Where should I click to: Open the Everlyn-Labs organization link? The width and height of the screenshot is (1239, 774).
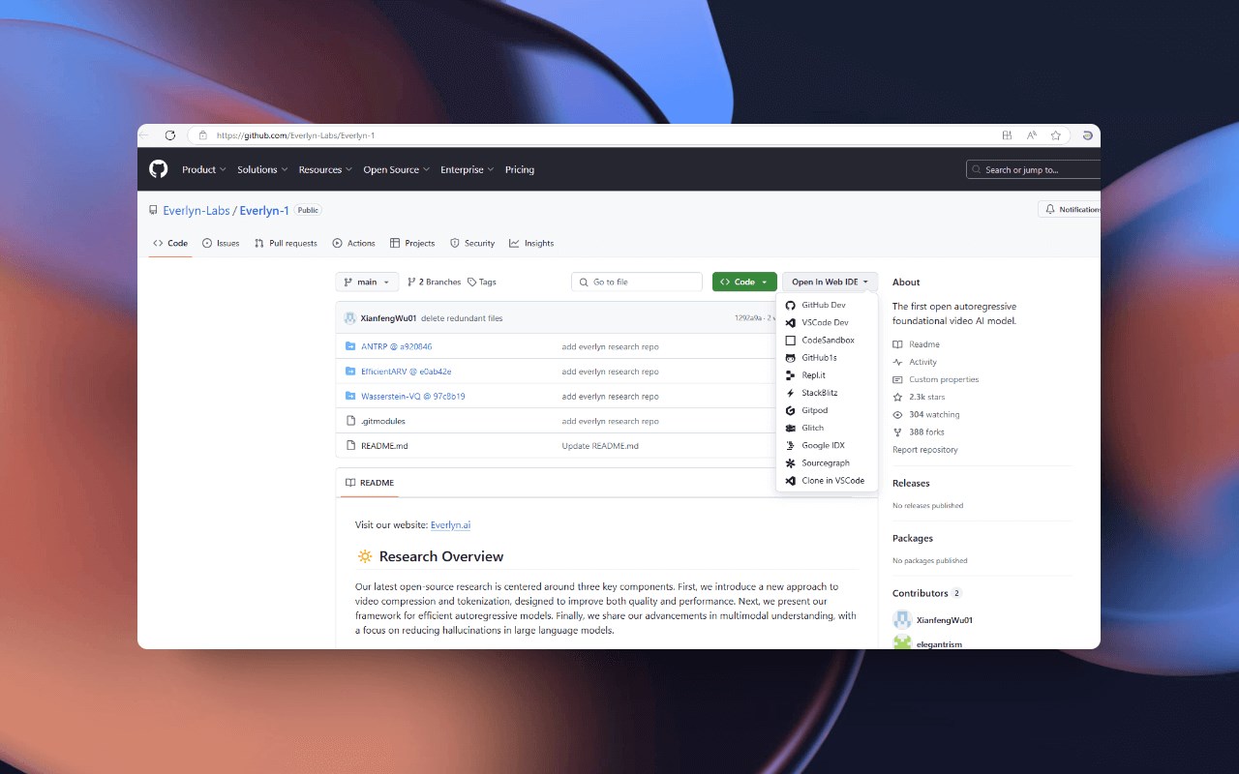(x=196, y=210)
